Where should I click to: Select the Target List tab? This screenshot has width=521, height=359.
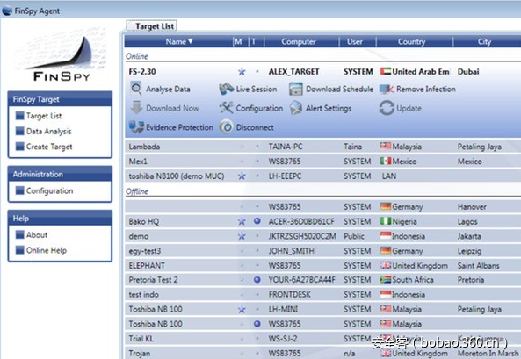[151, 26]
